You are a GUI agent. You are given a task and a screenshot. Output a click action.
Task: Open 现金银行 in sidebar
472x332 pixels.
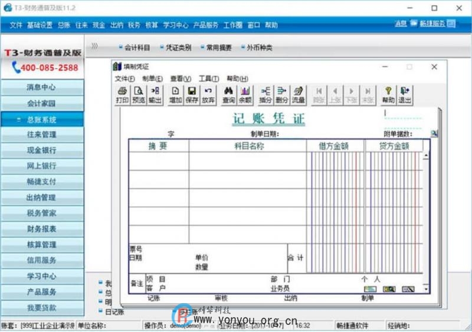(x=42, y=150)
